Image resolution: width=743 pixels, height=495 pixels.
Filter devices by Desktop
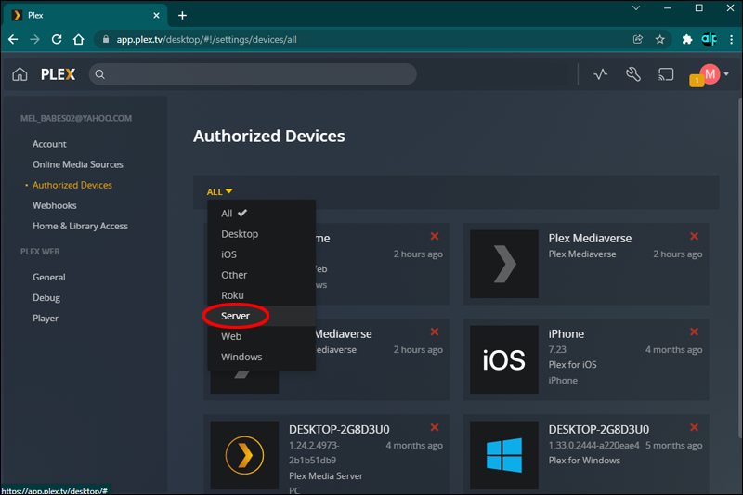tap(262, 234)
